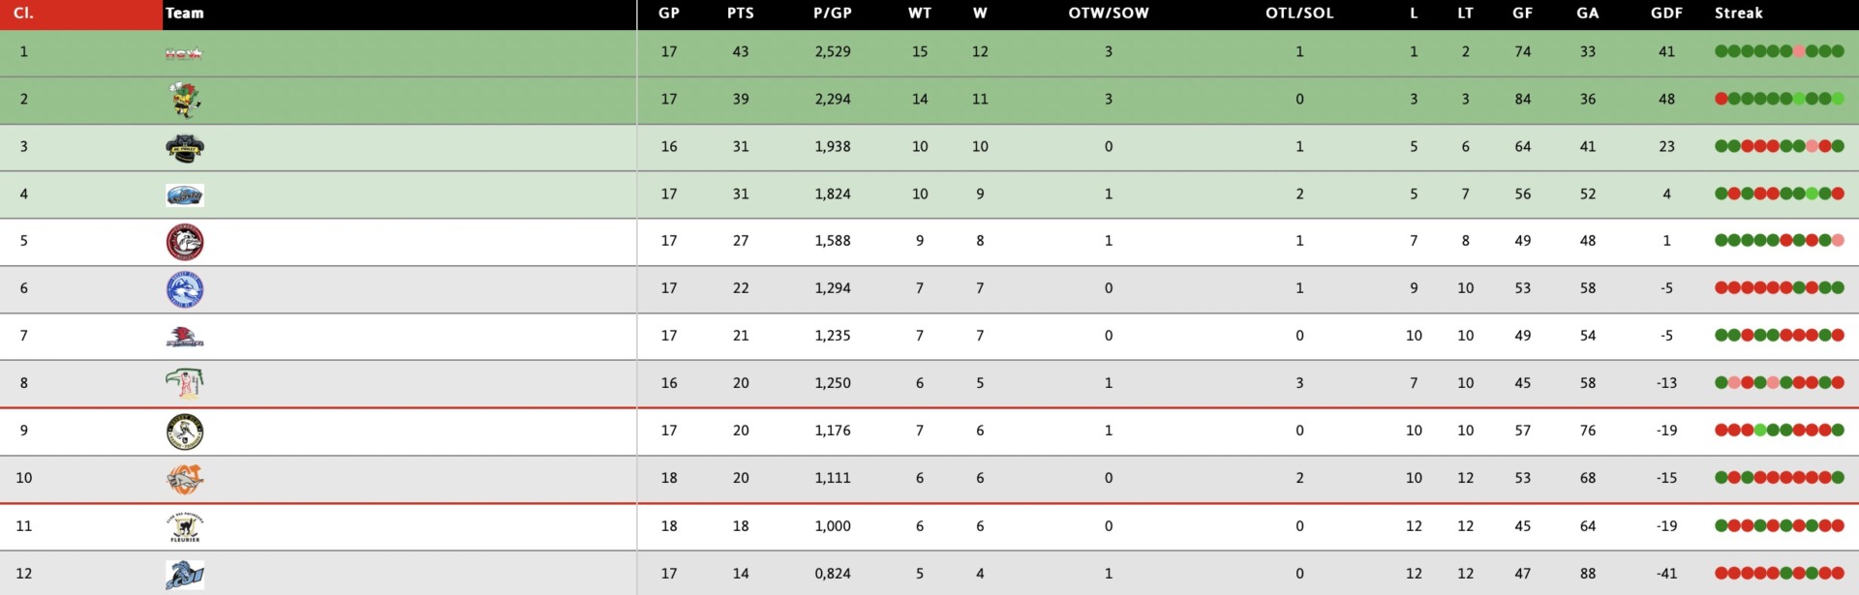Click the last pink streak dot in row 5
The height and width of the screenshot is (595, 1859).
1838,241
